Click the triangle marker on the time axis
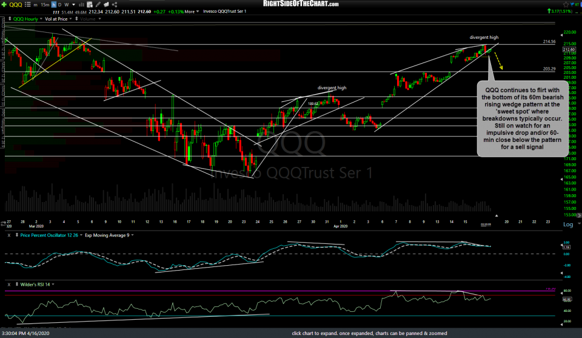Viewport: 582px width, 338px height. click(x=497, y=215)
